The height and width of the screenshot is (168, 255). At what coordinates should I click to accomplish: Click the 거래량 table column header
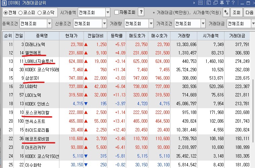(x=184, y=36)
